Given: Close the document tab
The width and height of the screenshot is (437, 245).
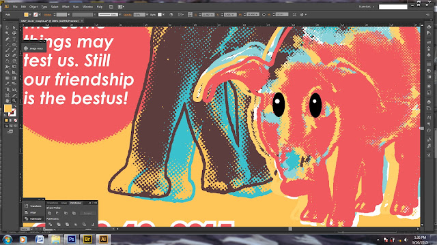Looking at the screenshot, I should pos(82,21).
